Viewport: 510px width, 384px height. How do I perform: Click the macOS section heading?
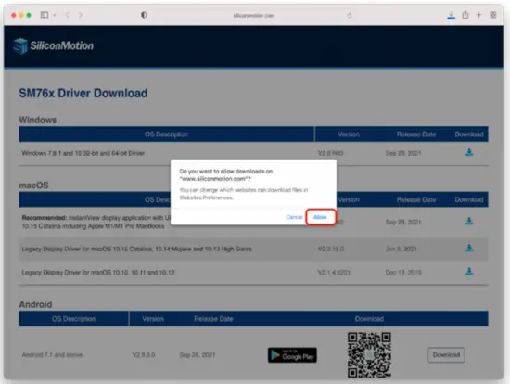tap(33, 186)
